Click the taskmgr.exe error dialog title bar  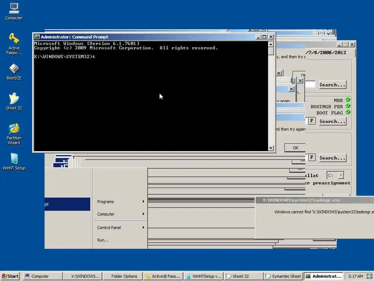314,200
